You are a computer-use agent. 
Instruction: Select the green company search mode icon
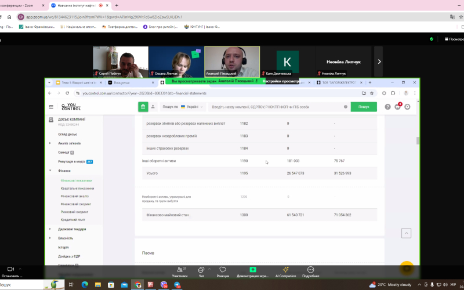[x=143, y=107]
